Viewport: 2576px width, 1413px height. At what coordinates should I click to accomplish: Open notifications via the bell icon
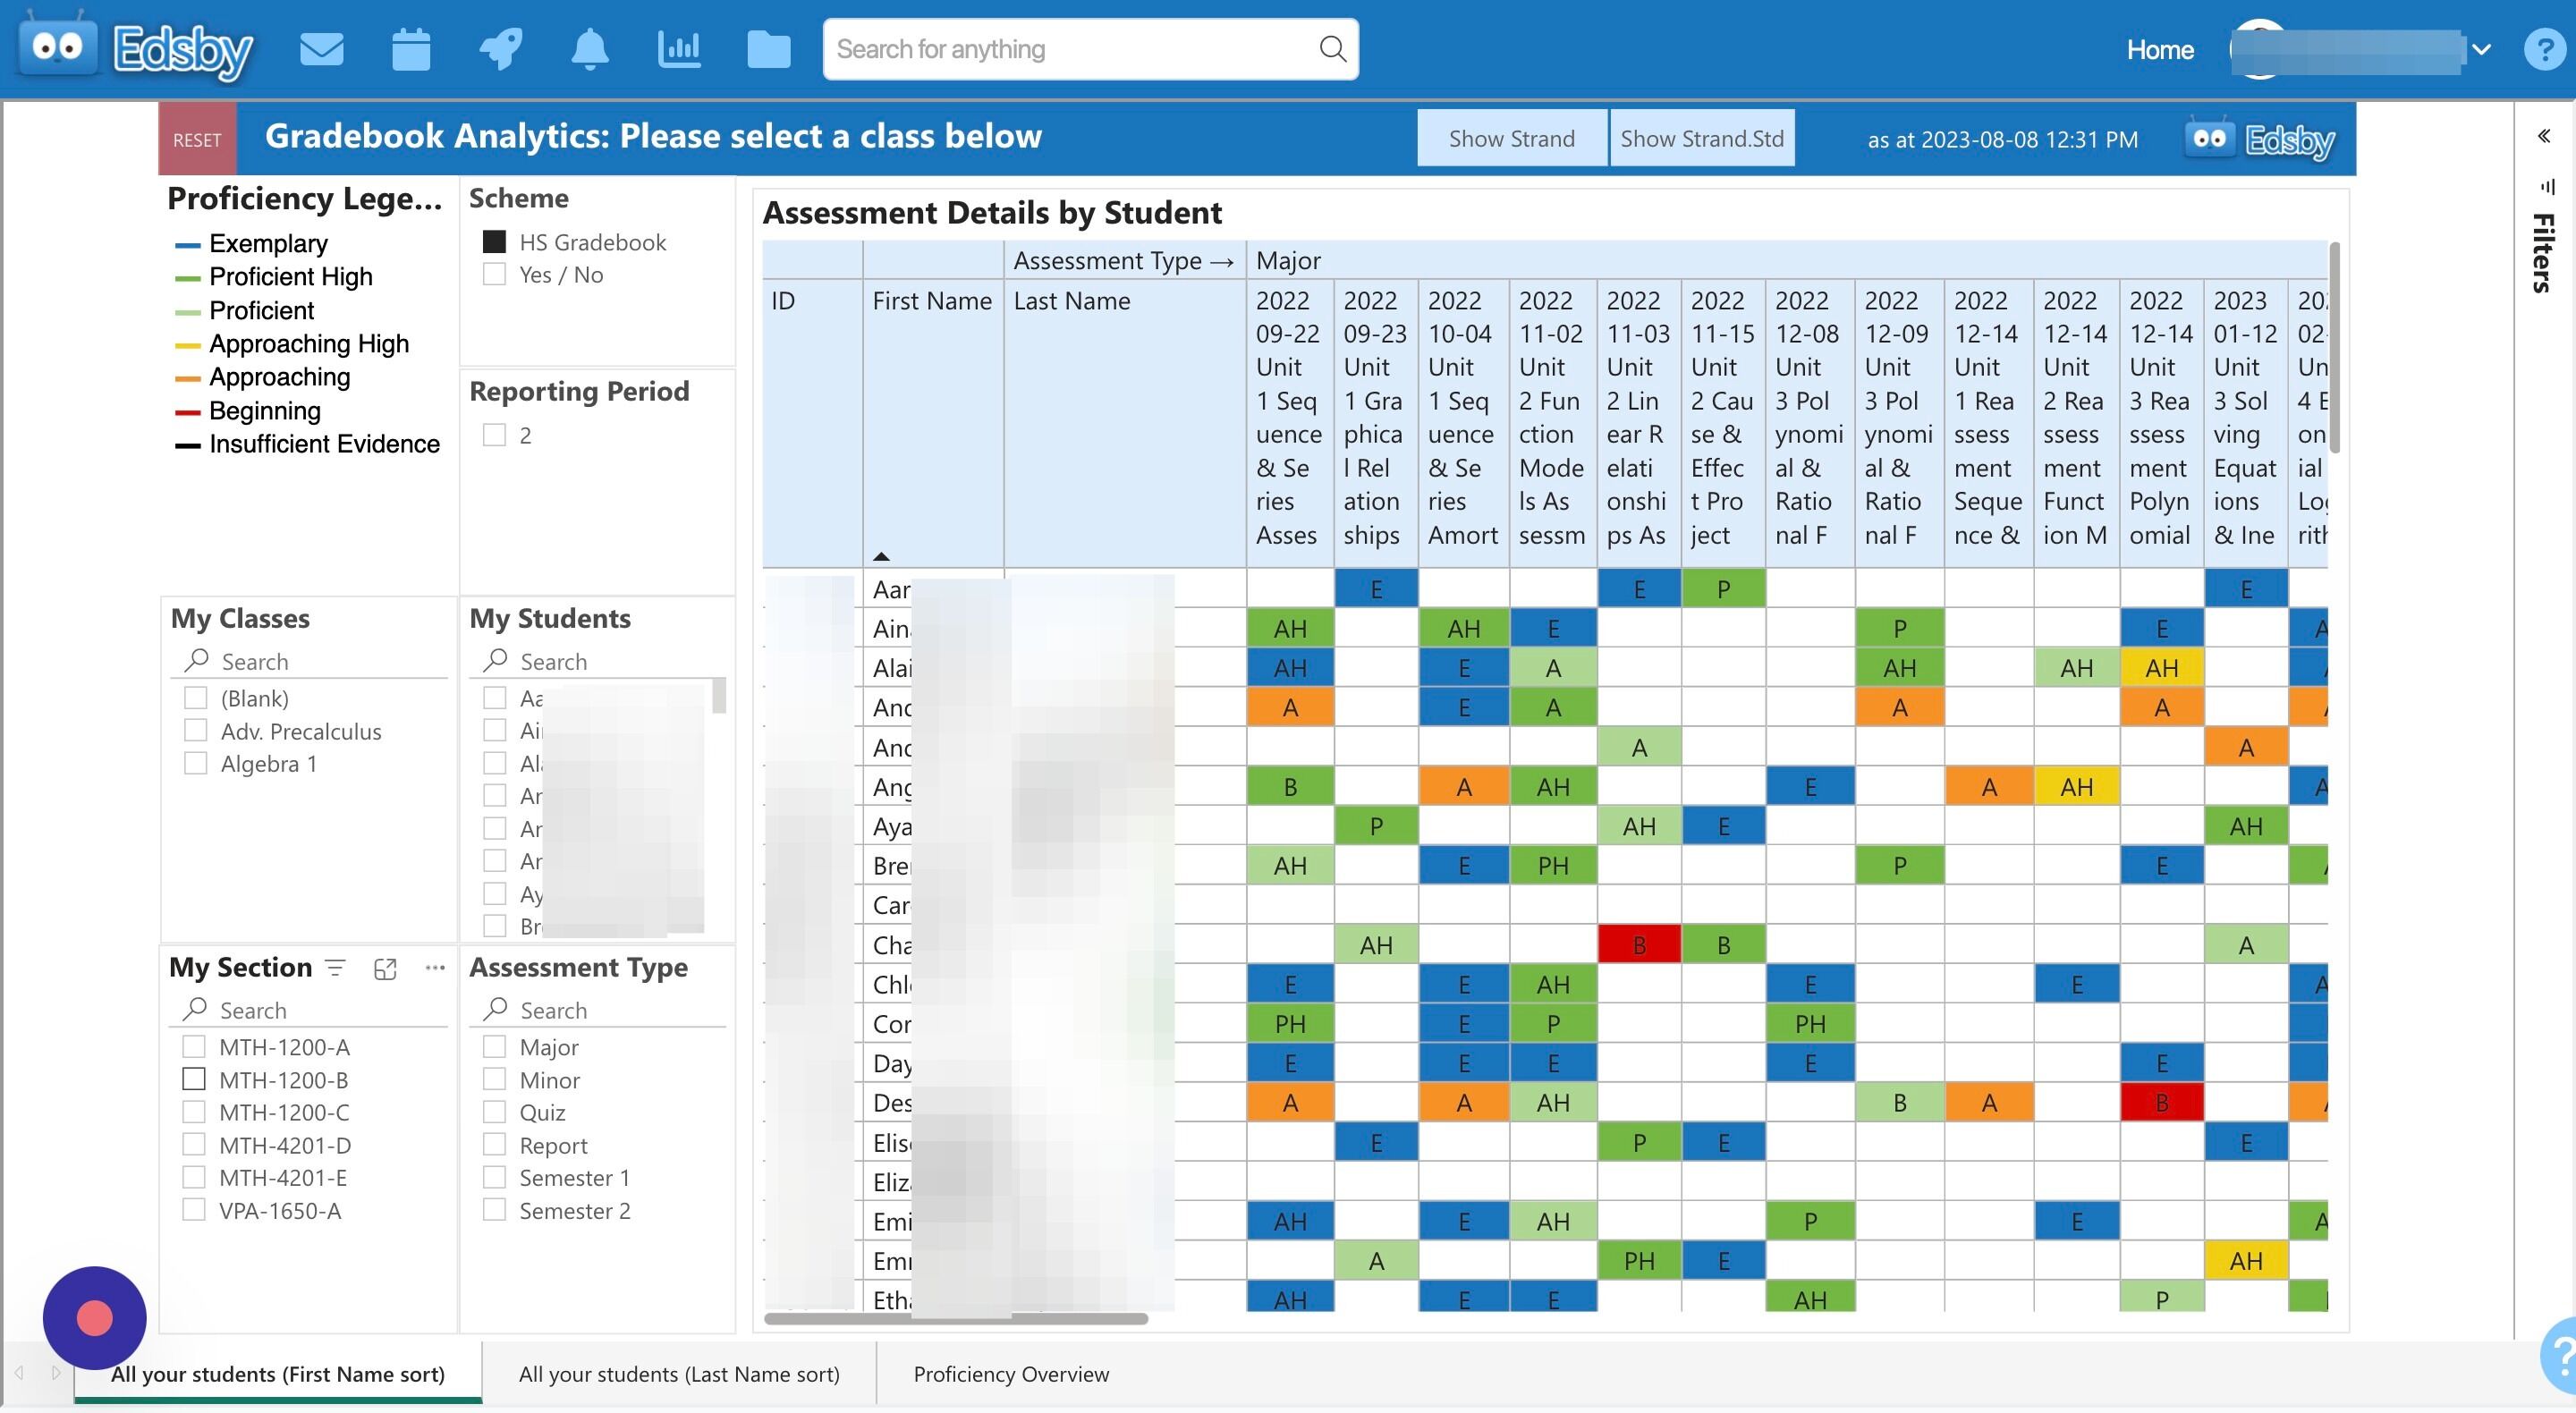point(589,48)
